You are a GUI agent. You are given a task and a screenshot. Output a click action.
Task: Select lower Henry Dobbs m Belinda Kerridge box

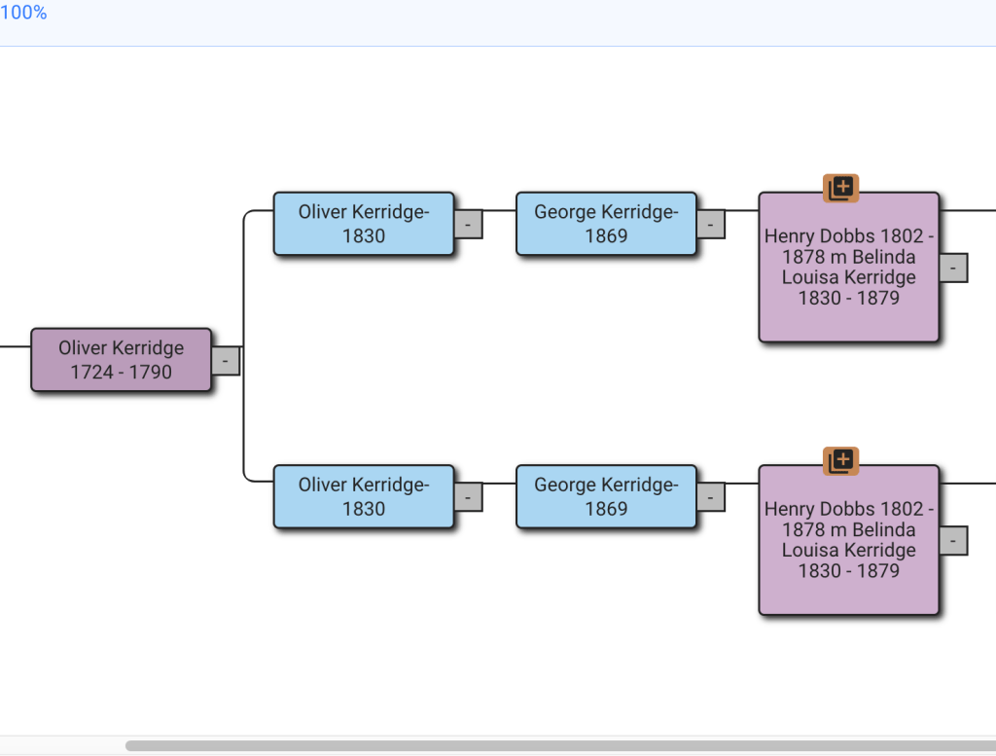pos(848,540)
